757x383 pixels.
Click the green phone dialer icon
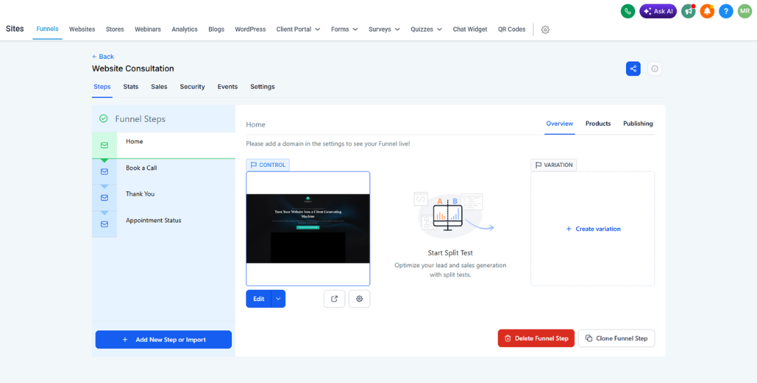tap(627, 11)
